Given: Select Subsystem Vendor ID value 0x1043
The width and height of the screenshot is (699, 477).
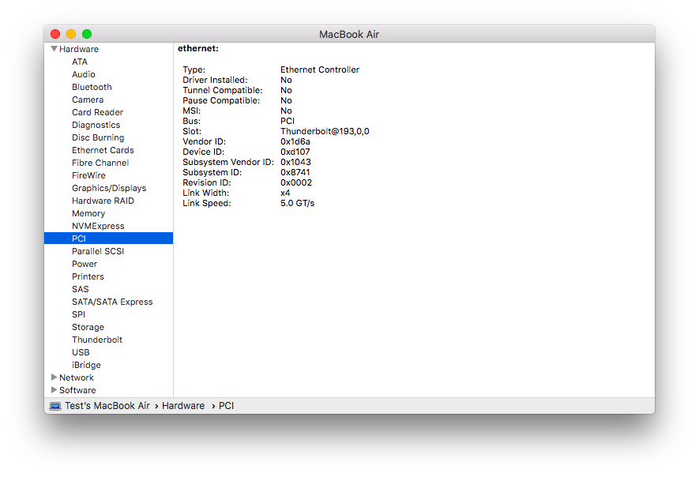Looking at the screenshot, I should [x=295, y=162].
